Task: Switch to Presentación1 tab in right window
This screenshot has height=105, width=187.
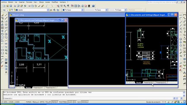Action: [149, 83]
